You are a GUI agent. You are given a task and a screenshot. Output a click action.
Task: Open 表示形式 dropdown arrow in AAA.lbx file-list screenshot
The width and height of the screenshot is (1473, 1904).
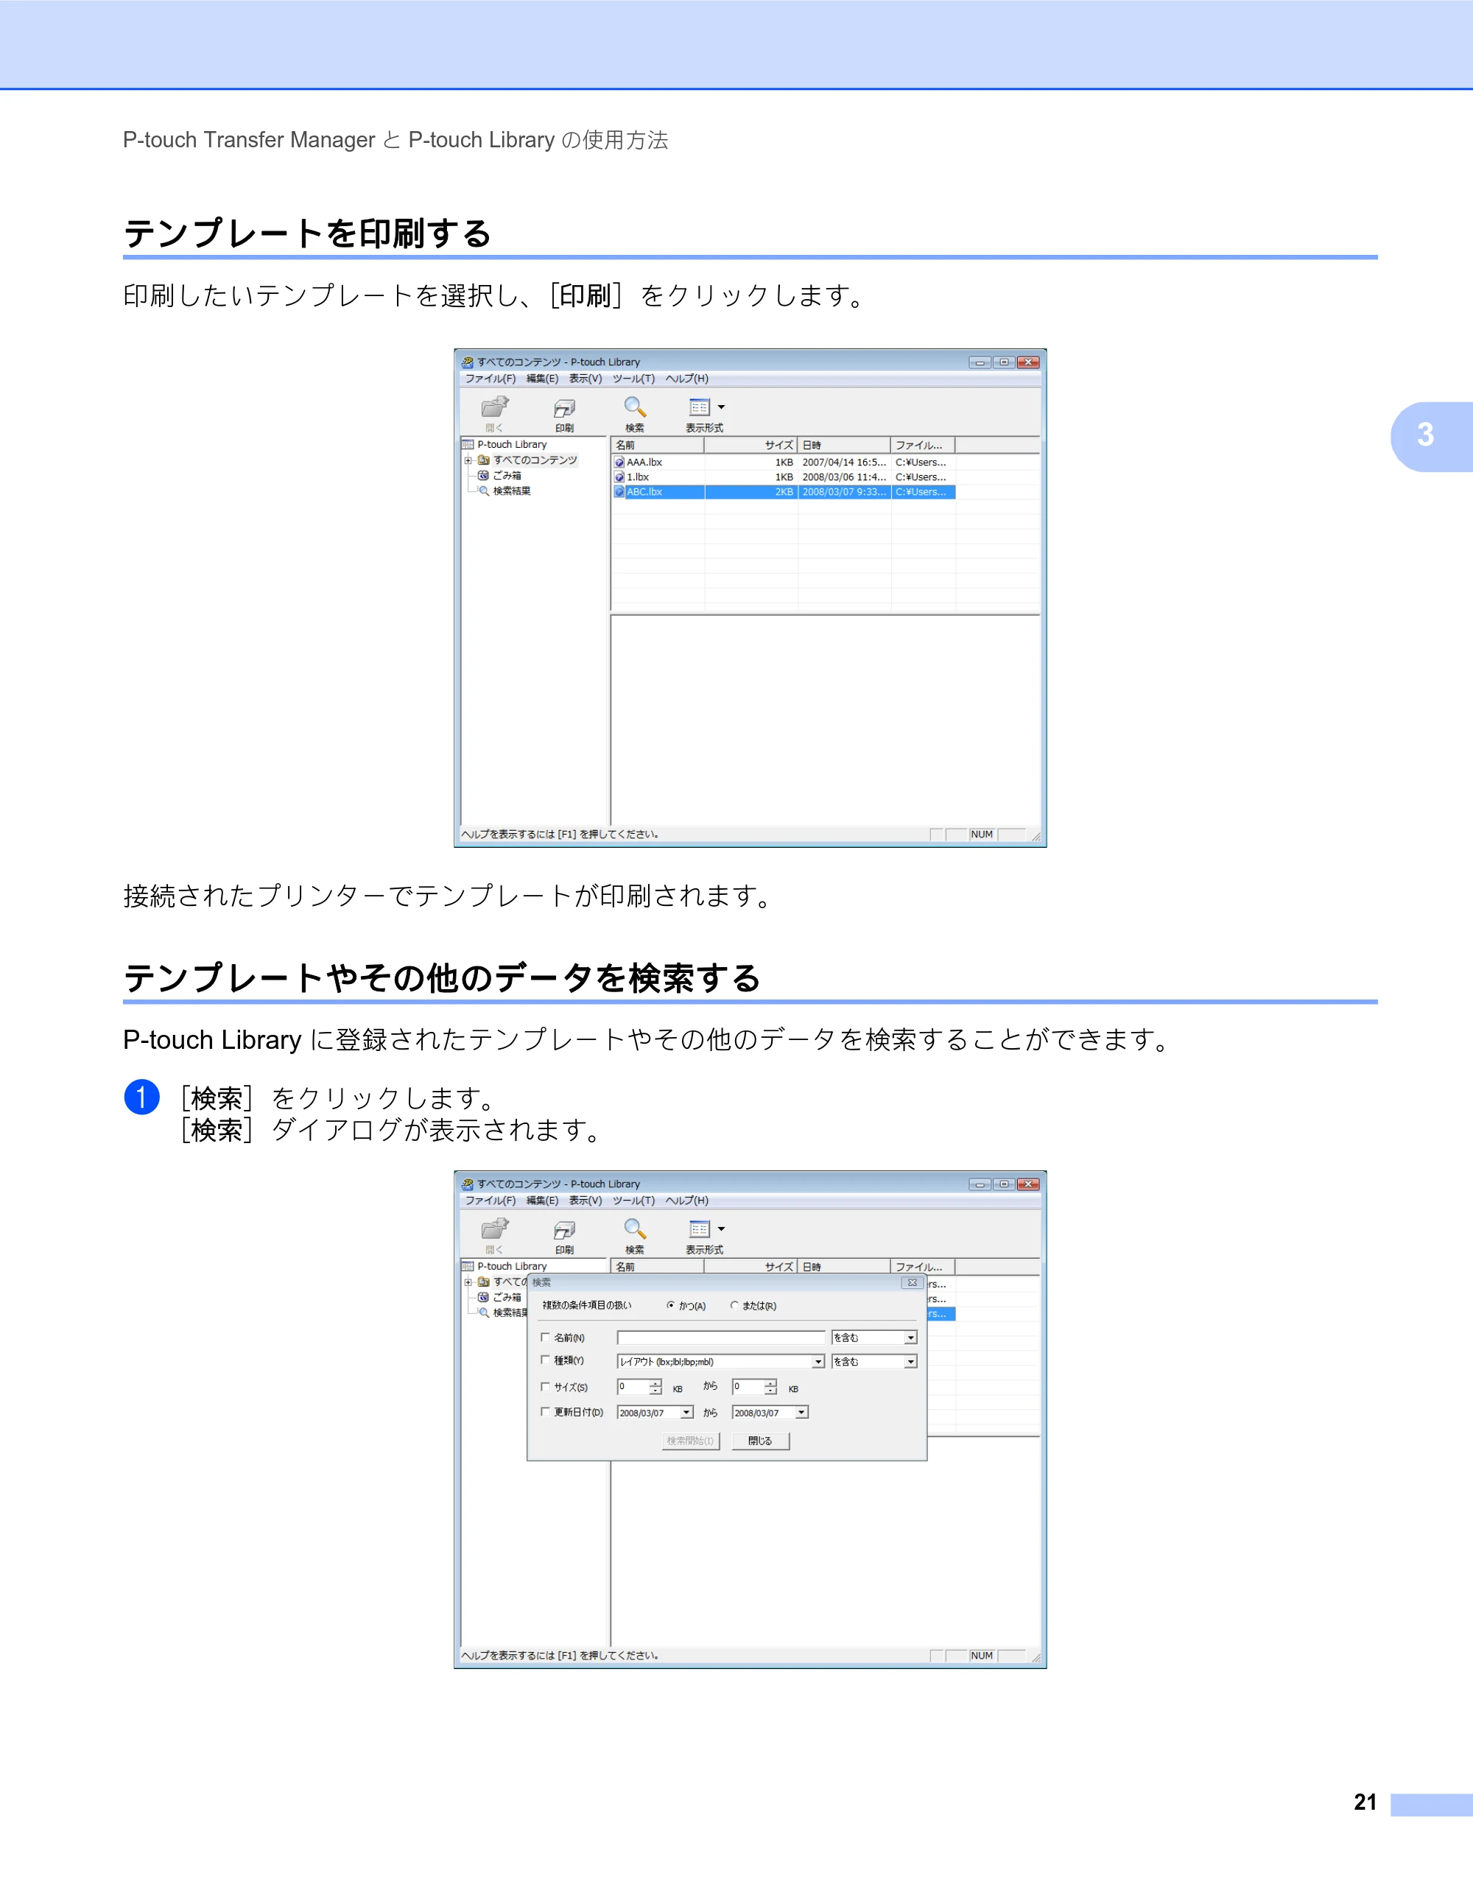[x=721, y=407]
